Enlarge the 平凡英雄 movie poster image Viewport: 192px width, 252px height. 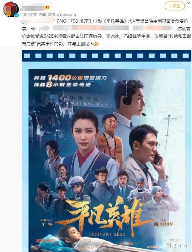click(106, 151)
